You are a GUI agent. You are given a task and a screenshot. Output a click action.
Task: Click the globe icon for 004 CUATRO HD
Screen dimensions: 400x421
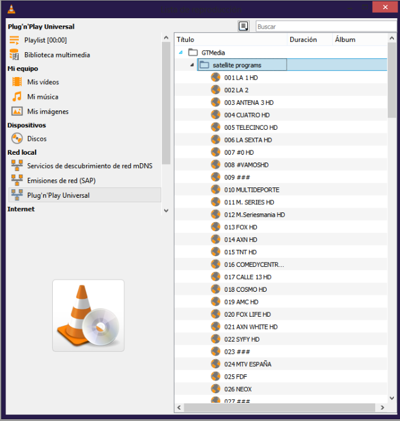pos(215,115)
